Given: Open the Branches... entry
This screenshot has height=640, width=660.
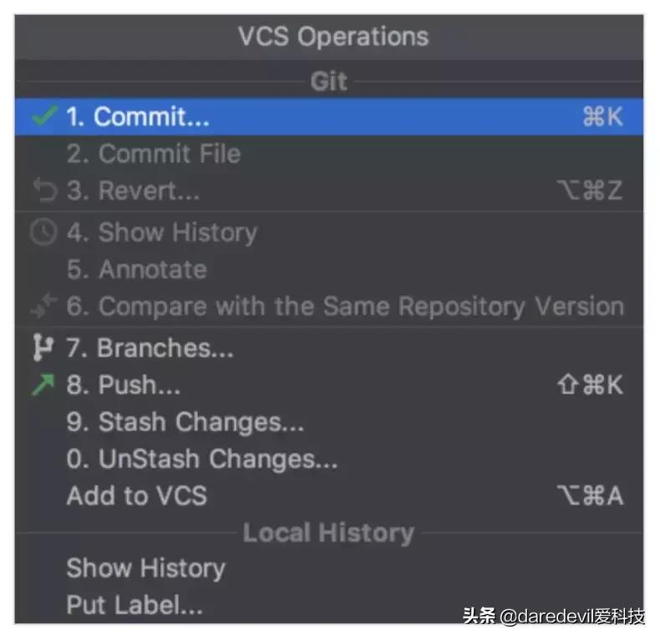Looking at the screenshot, I should point(150,348).
